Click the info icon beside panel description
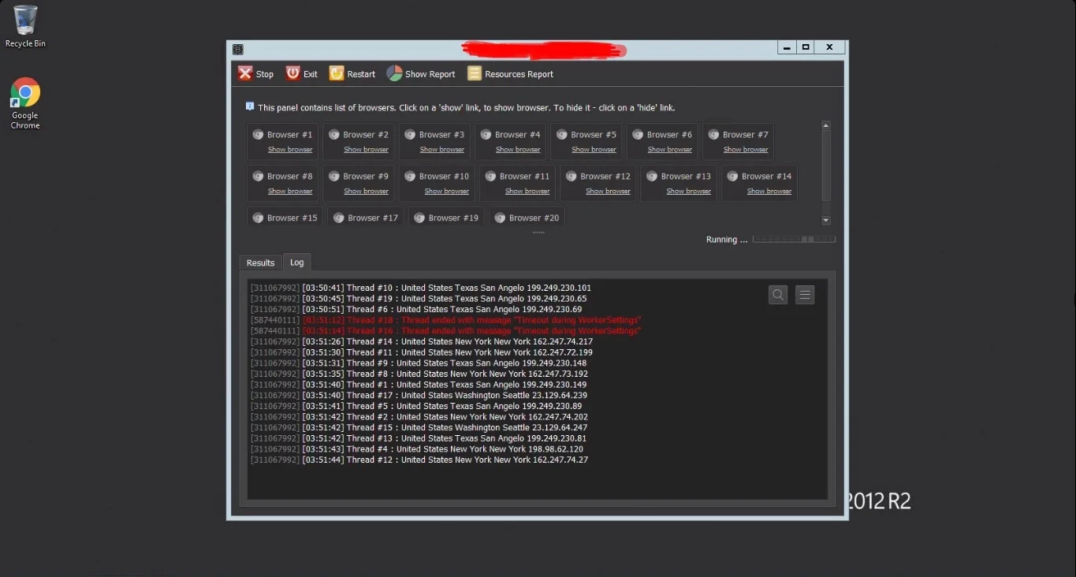The image size is (1076, 577). 250,106
